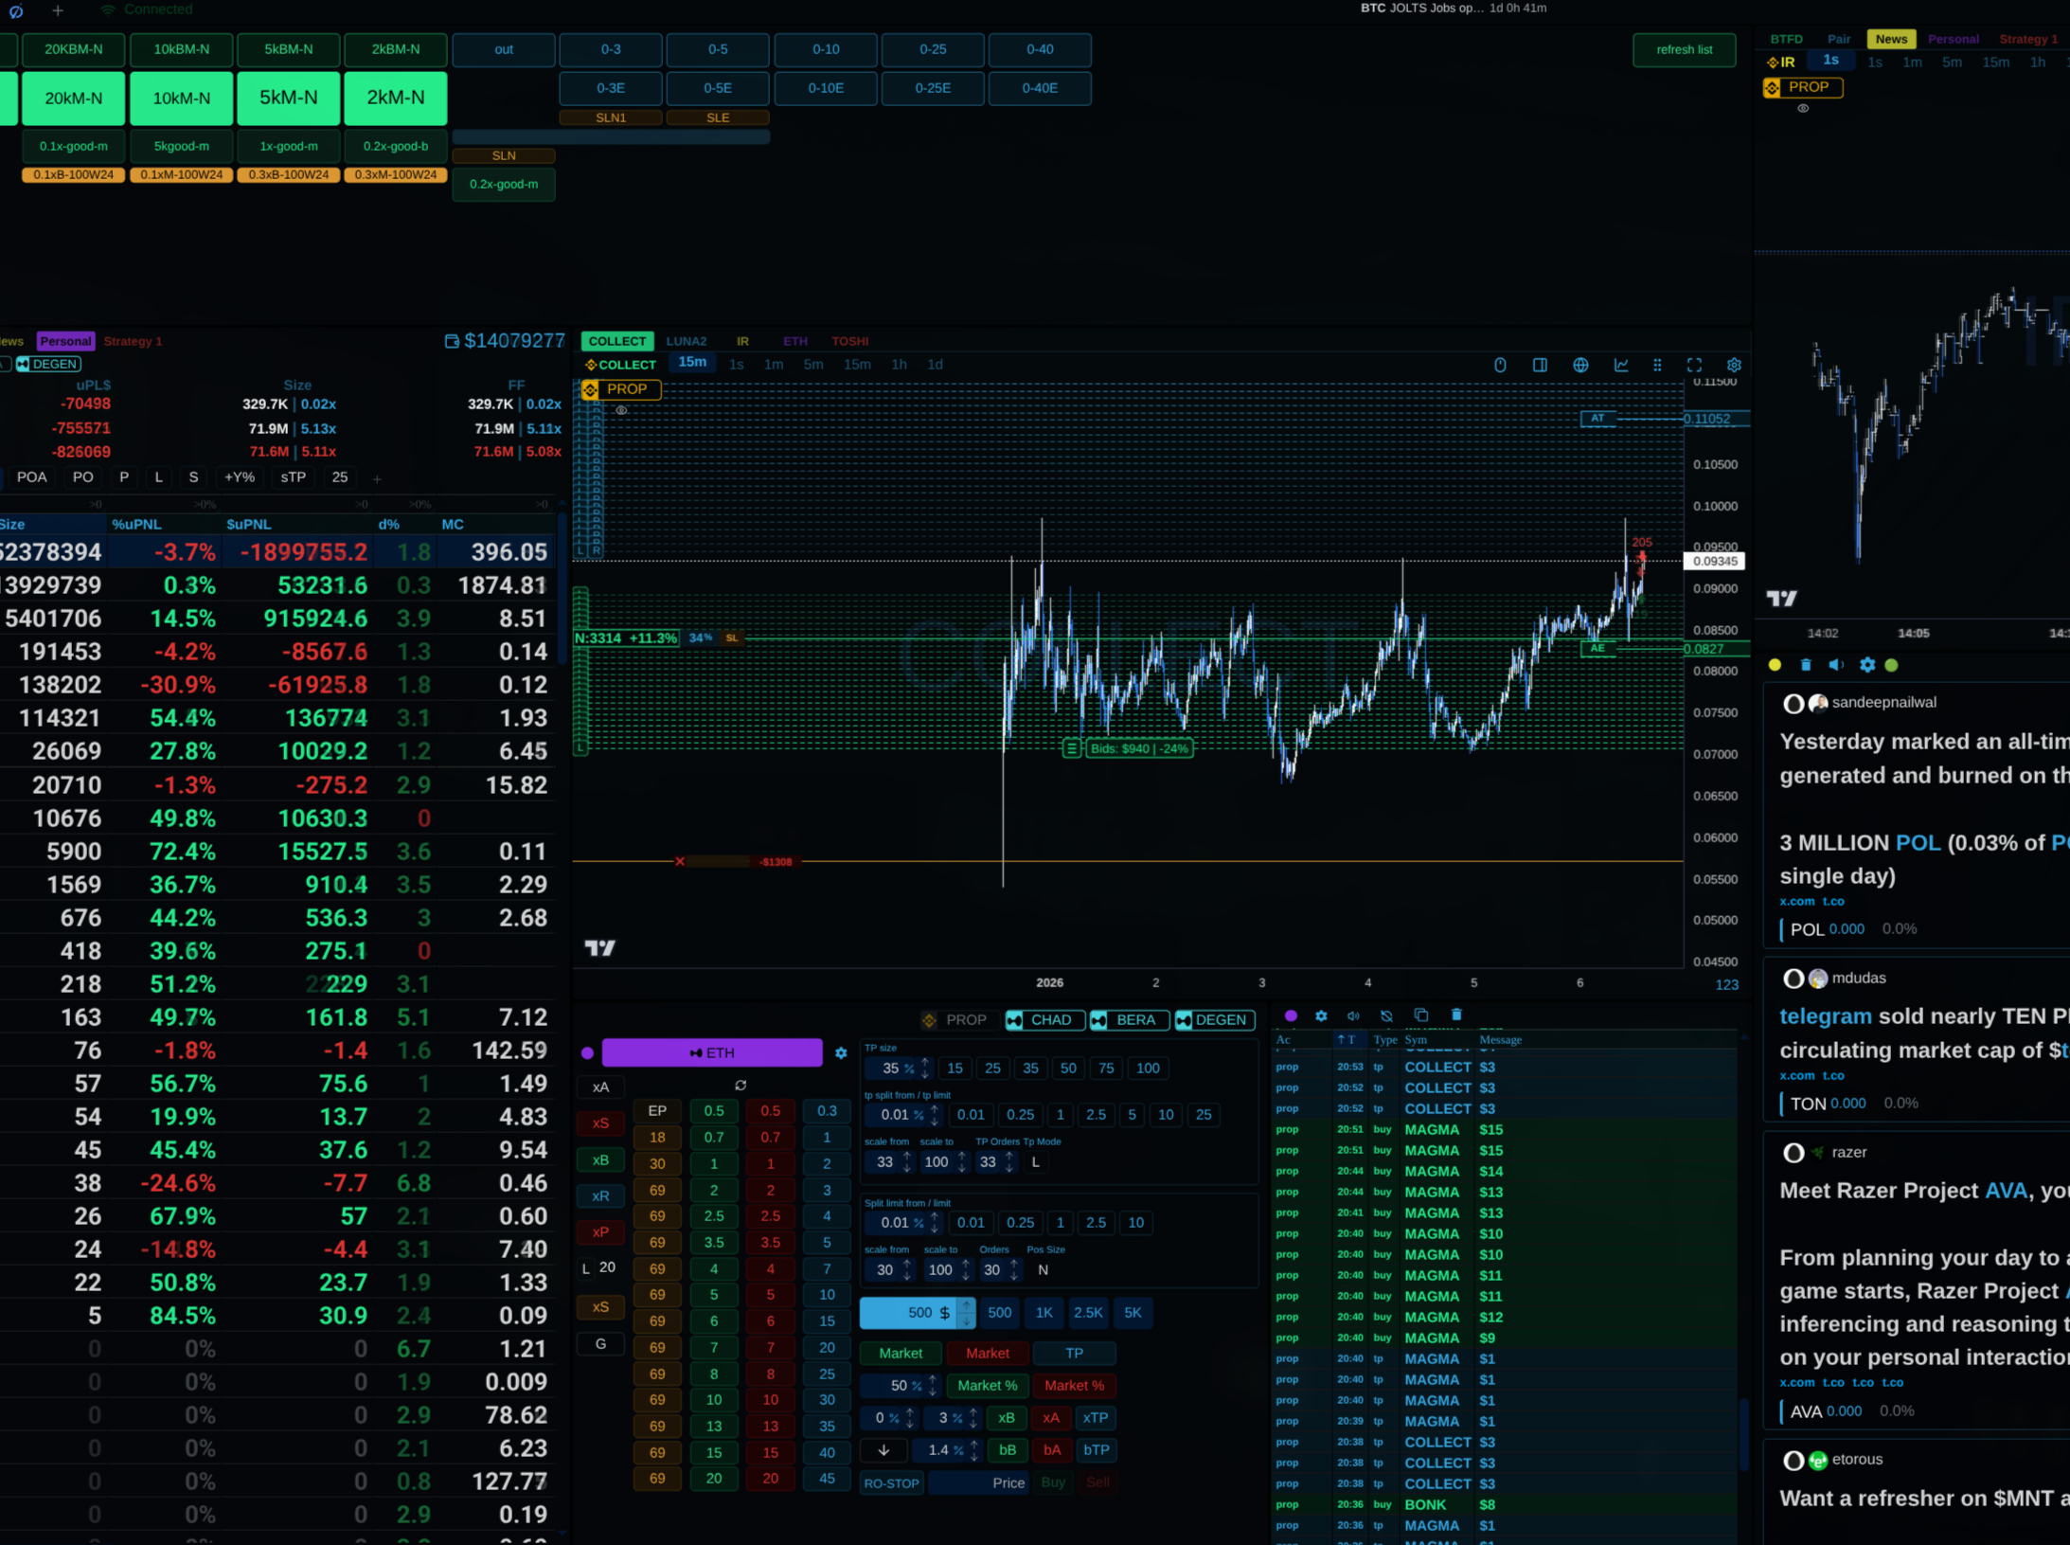
Task: Click the sync-off icon in order log toolbar
Action: [1386, 1015]
